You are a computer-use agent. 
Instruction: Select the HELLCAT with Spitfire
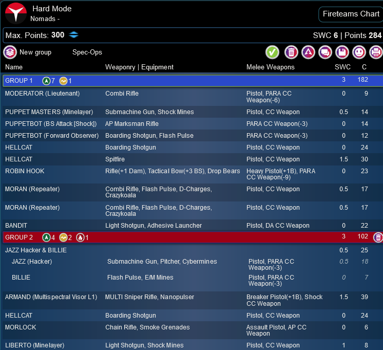coord(193,159)
